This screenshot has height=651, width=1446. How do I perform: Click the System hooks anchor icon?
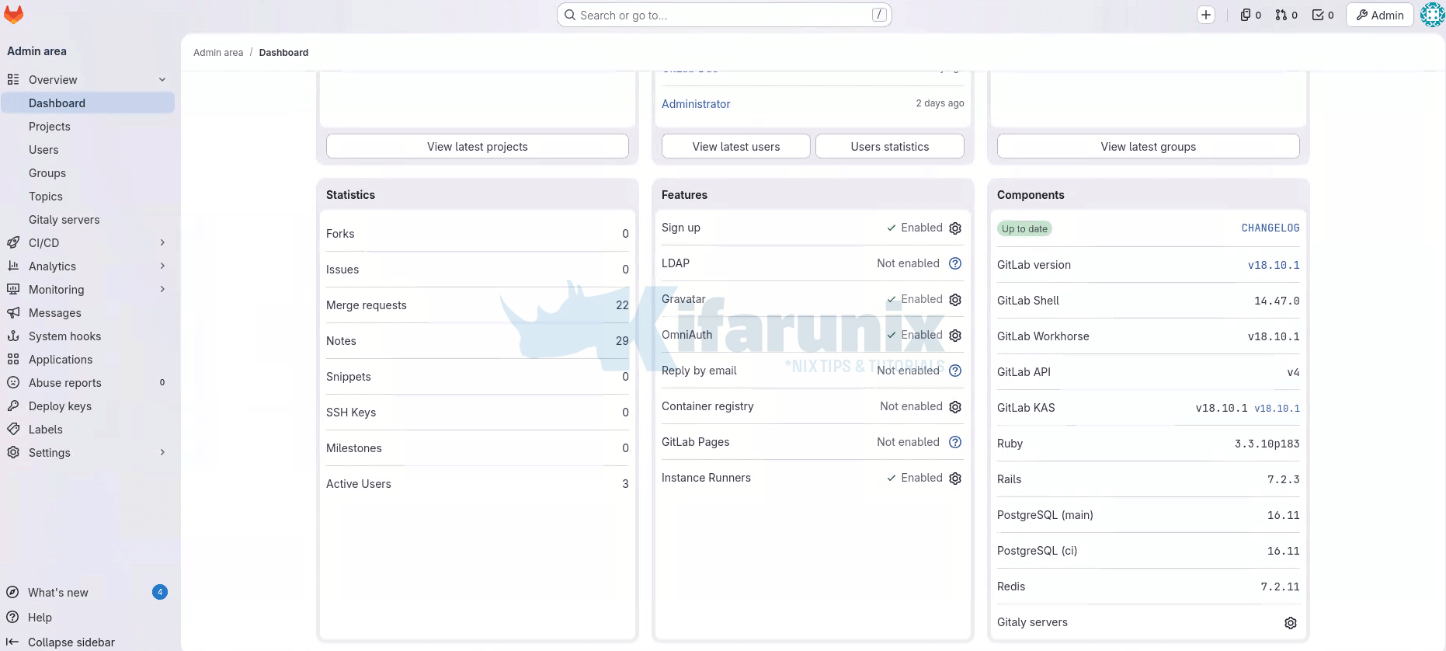tap(13, 336)
